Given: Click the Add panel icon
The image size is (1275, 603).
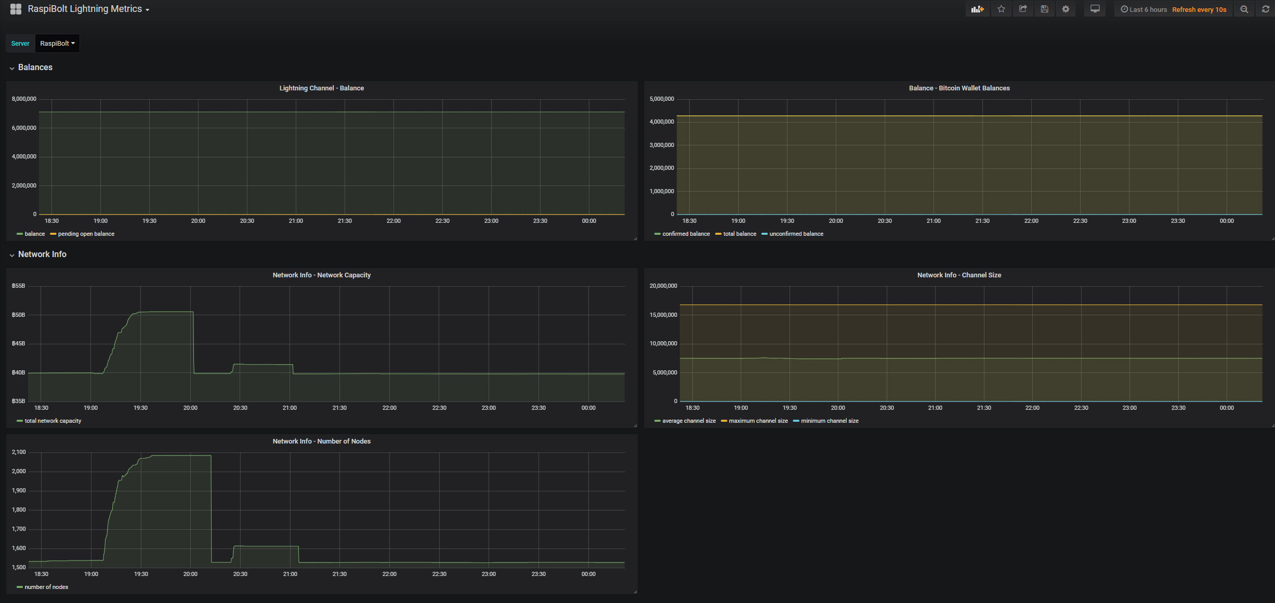Looking at the screenshot, I should (977, 9).
